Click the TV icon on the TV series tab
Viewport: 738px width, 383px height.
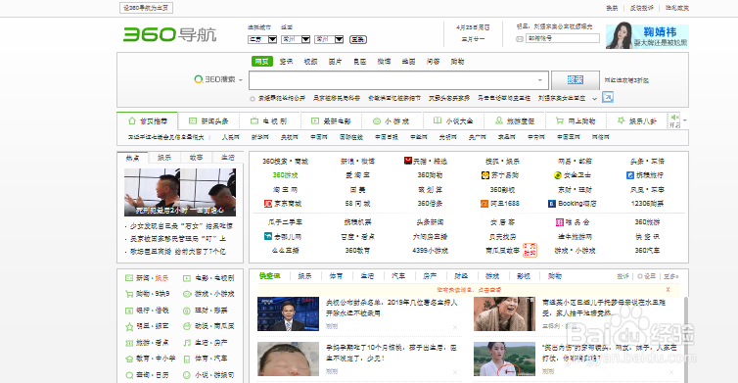[x=254, y=121]
